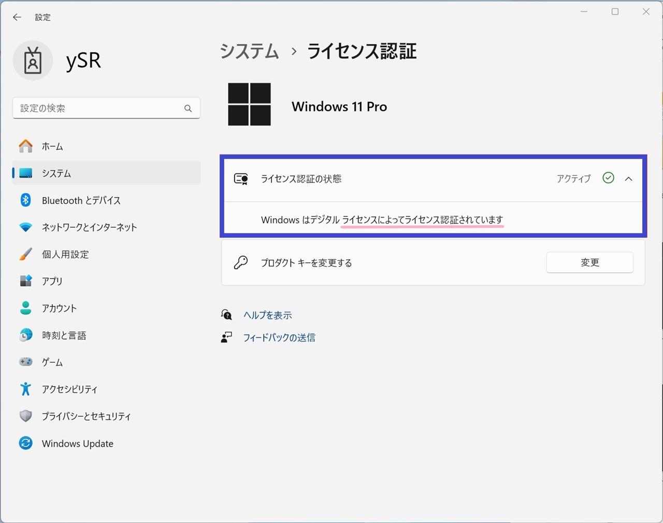
Task: Click the Privacy shield icon
Action: coord(25,416)
